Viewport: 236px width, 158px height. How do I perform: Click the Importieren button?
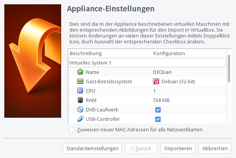pos(178,148)
